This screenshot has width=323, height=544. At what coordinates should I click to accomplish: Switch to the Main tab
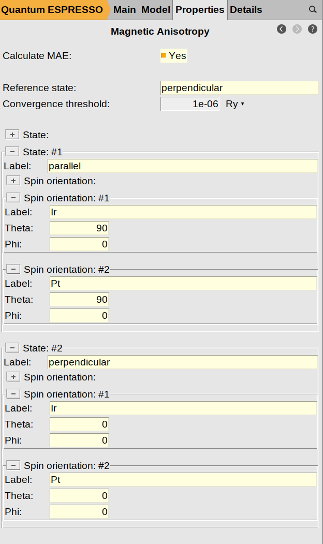pos(124,10)
